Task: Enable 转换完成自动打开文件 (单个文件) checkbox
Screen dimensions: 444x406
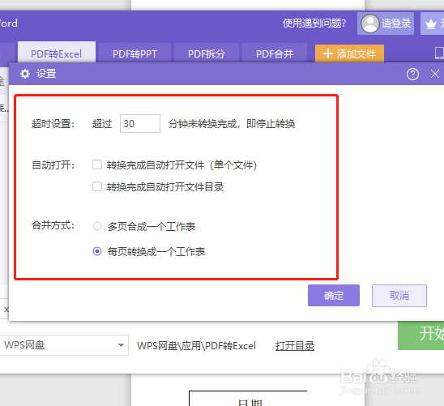Action: click(97, 165)
